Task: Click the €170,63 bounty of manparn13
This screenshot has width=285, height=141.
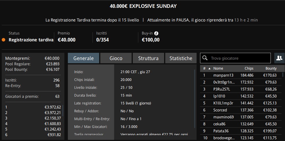Action: pyautogui.click(x=270, y=75)
